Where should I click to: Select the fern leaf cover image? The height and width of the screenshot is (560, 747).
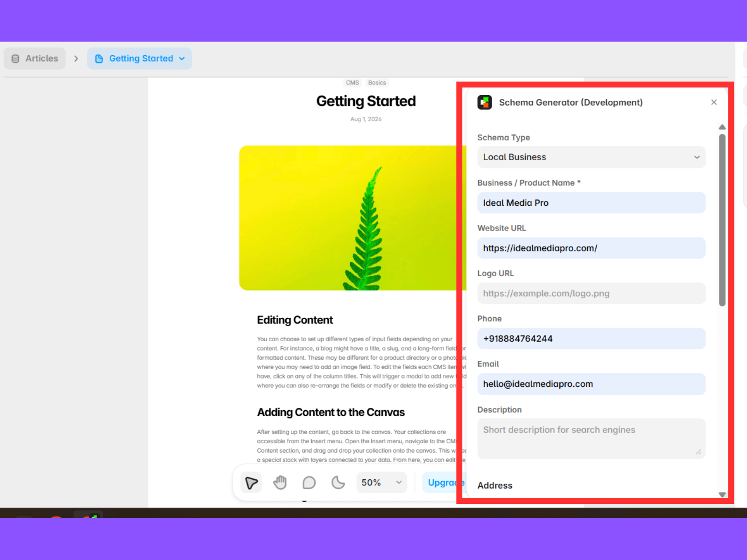tap(352, 218)
